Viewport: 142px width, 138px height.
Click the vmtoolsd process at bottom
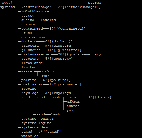[x=30, y=136]
